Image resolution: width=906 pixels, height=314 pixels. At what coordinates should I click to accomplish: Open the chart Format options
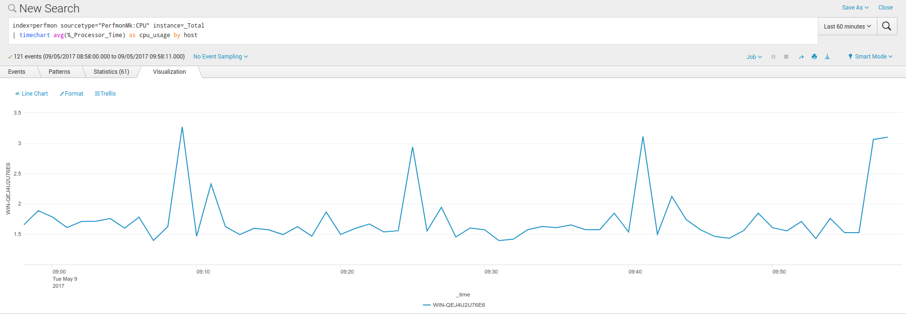(x=72, y=94)
